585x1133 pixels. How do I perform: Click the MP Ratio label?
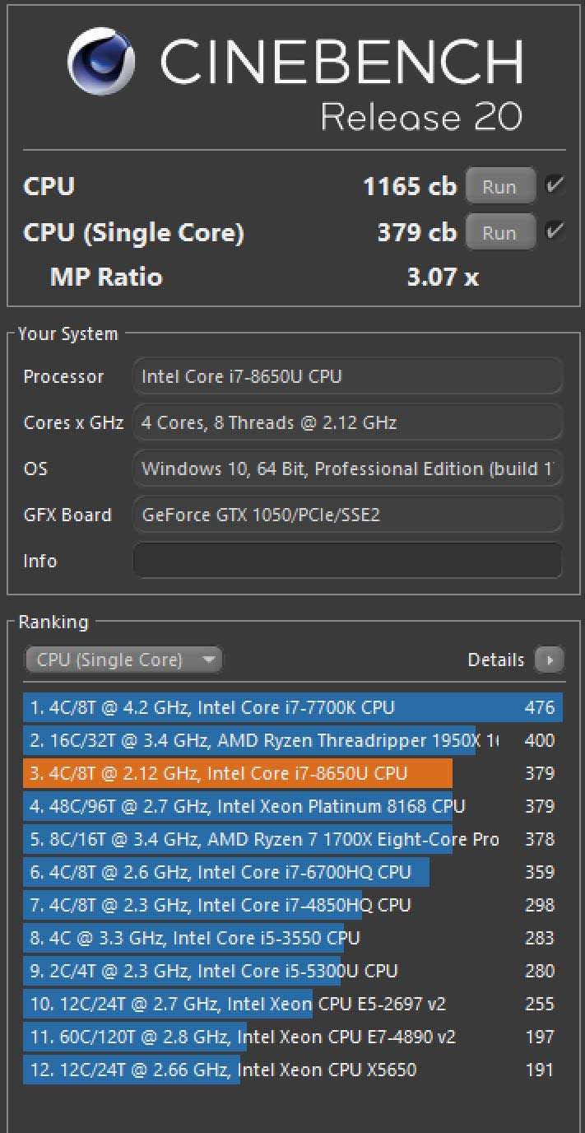coord(106,277)
